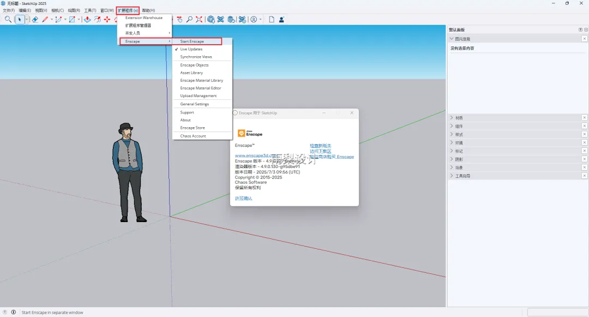The image size is (589, 317).
Task: Choose the Line pencil tool
Action: 45,19
